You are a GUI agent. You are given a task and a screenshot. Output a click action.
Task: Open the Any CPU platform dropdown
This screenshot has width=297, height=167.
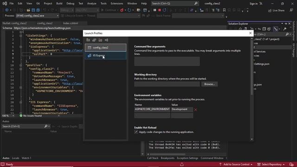(x=87, y=10)
